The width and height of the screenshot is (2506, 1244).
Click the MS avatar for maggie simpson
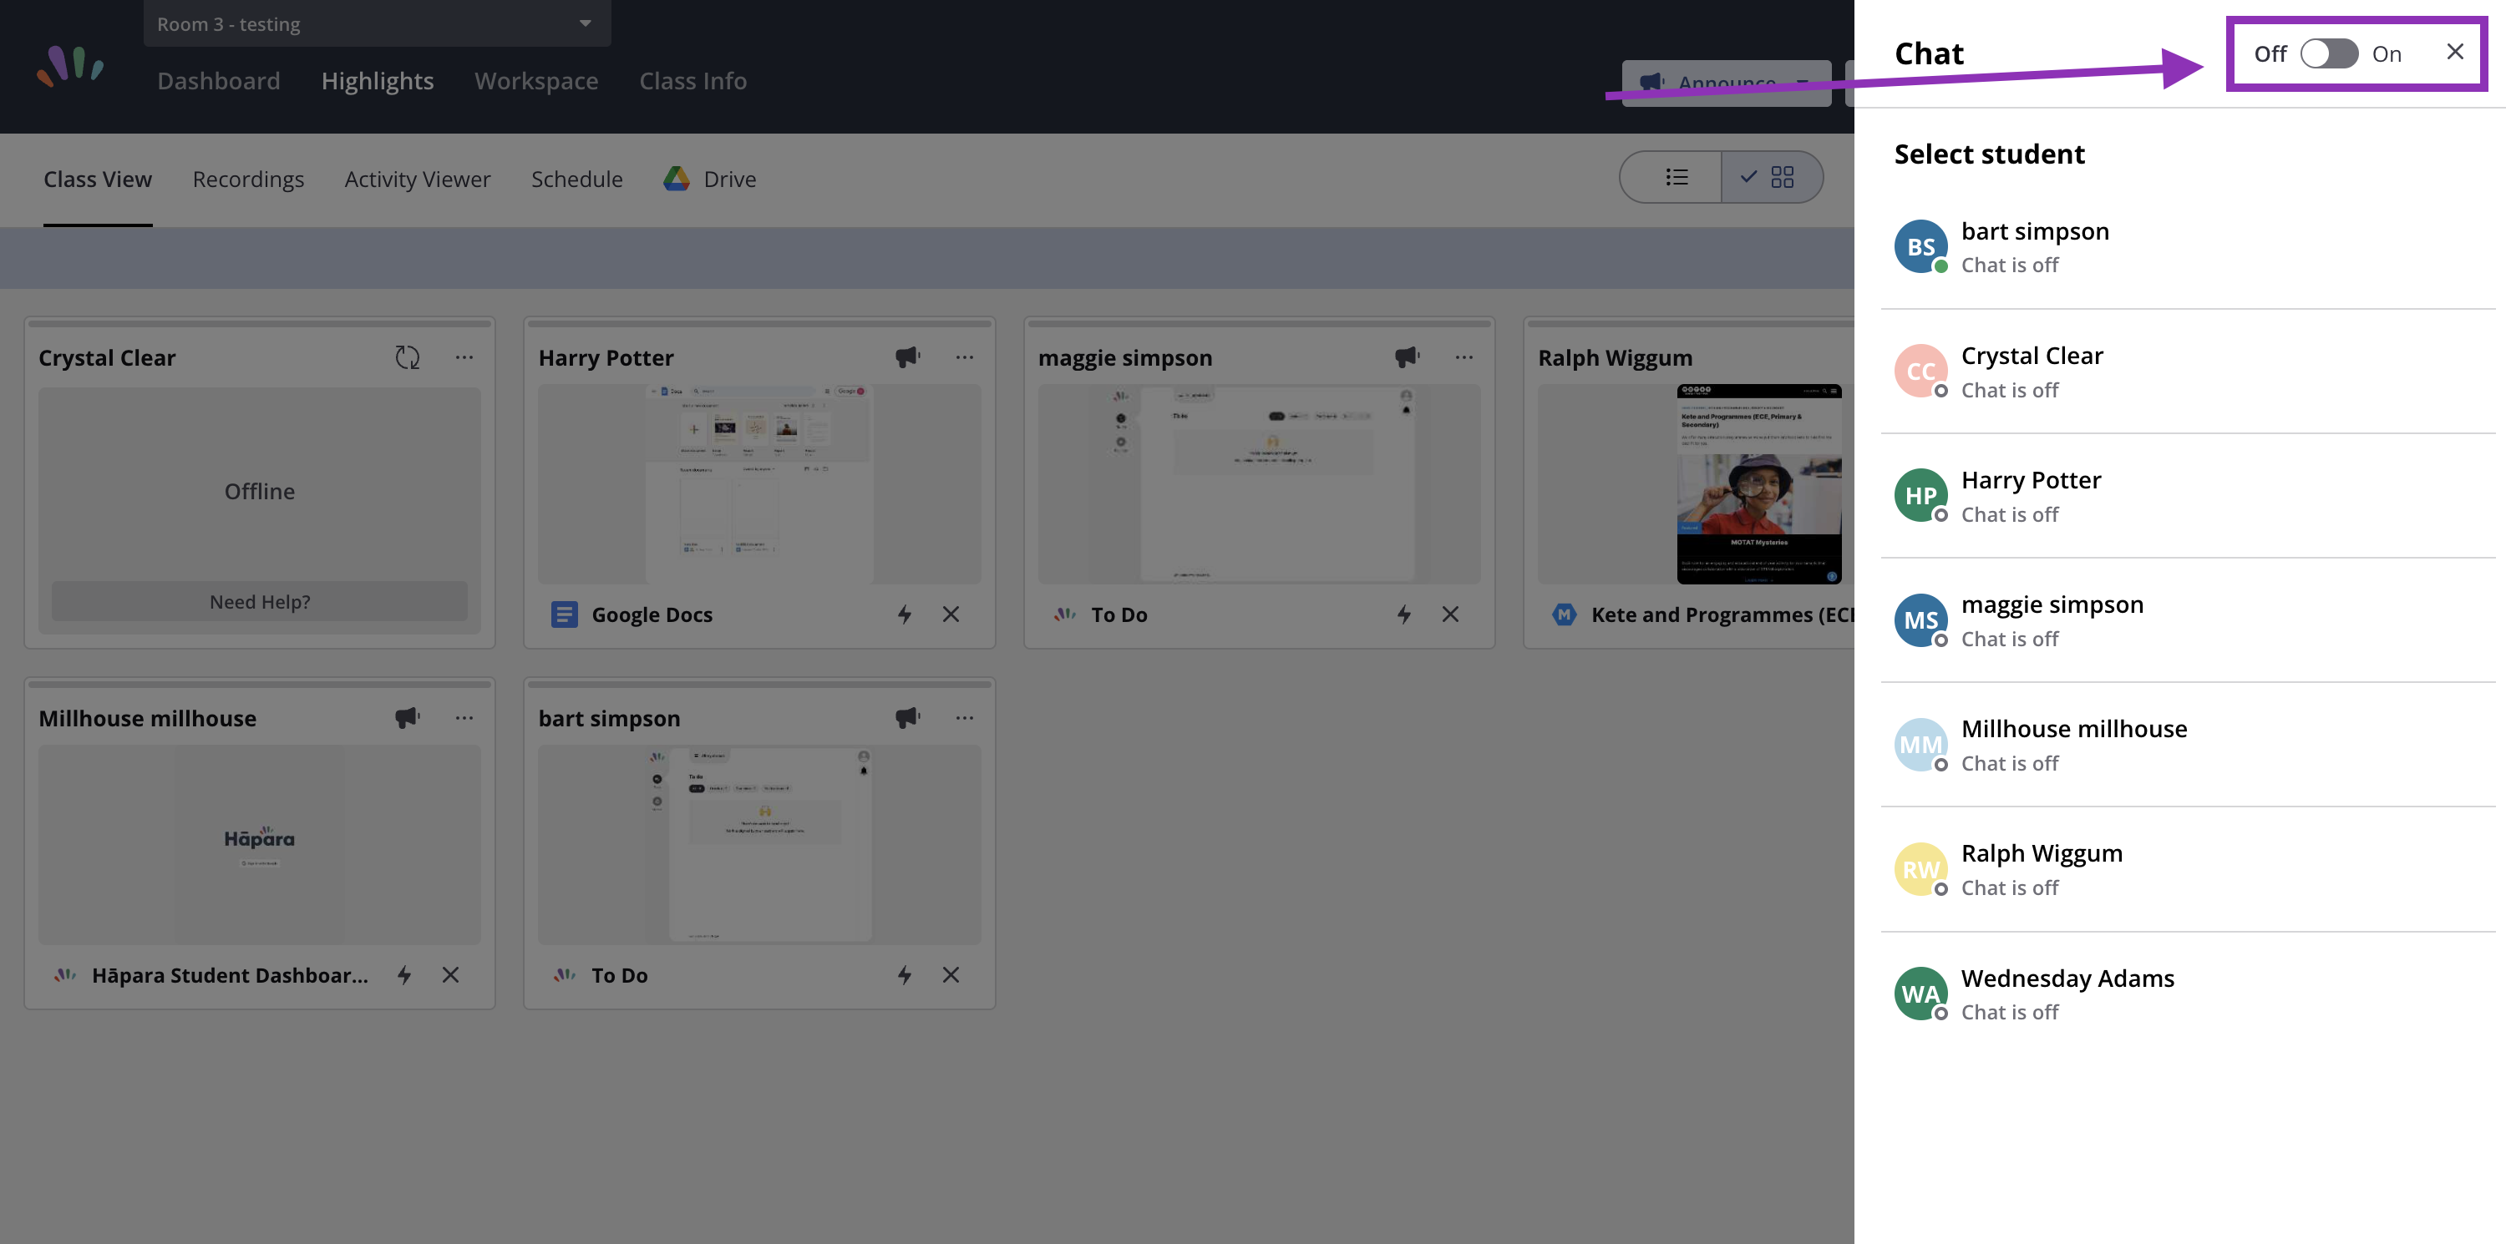pos(1920,620)
